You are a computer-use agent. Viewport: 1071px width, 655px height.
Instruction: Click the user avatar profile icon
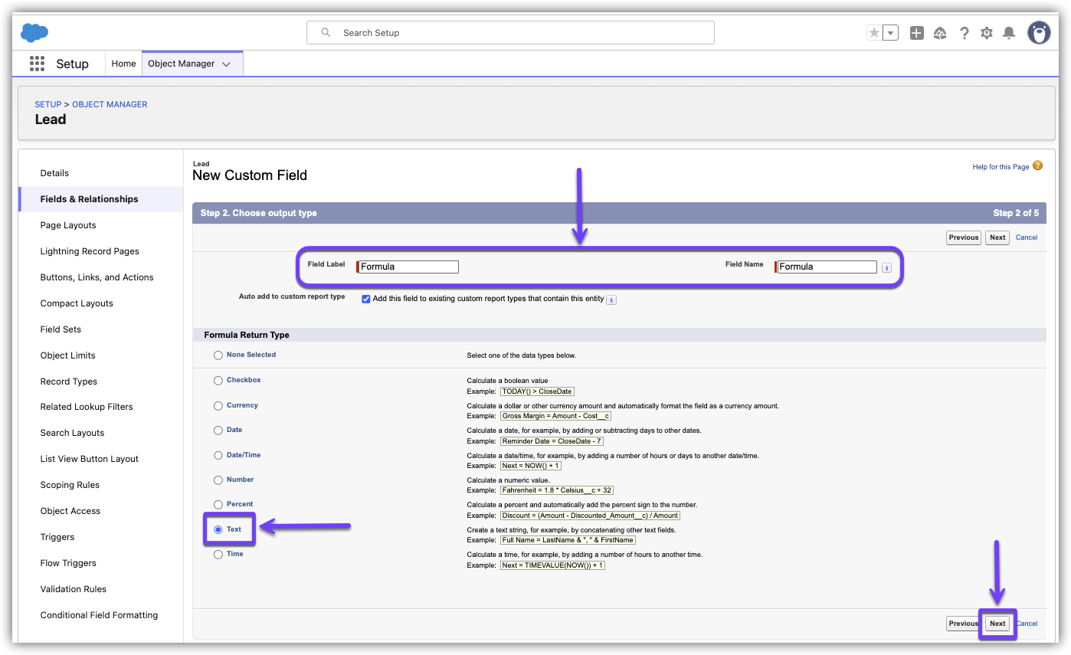click(x=1039, y=33)
